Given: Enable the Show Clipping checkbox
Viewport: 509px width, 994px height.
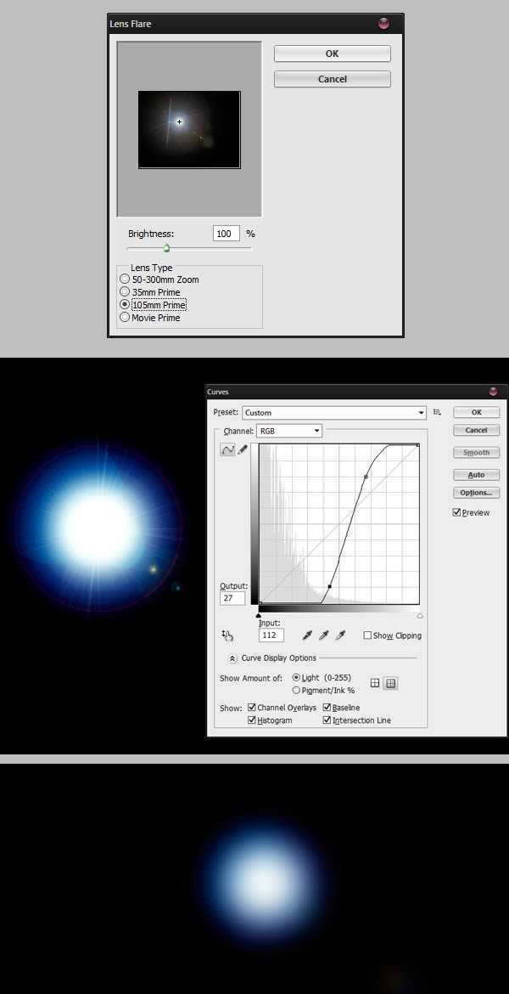Looking at the screenshot, I should [367, 635].
